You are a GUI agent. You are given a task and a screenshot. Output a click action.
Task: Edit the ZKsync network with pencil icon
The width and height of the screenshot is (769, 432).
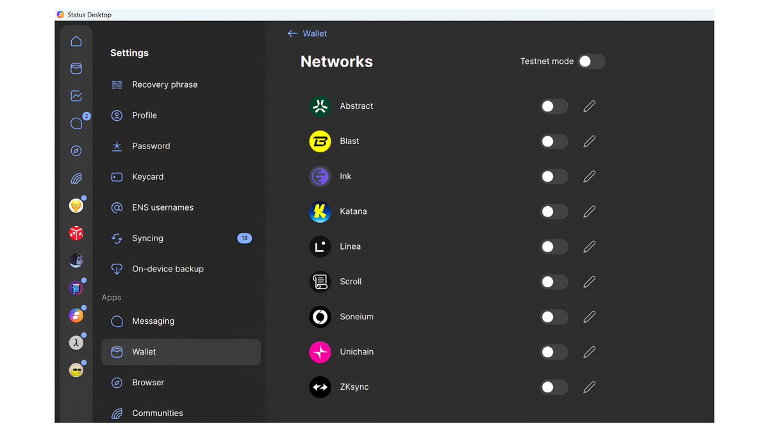pos(590,387)
